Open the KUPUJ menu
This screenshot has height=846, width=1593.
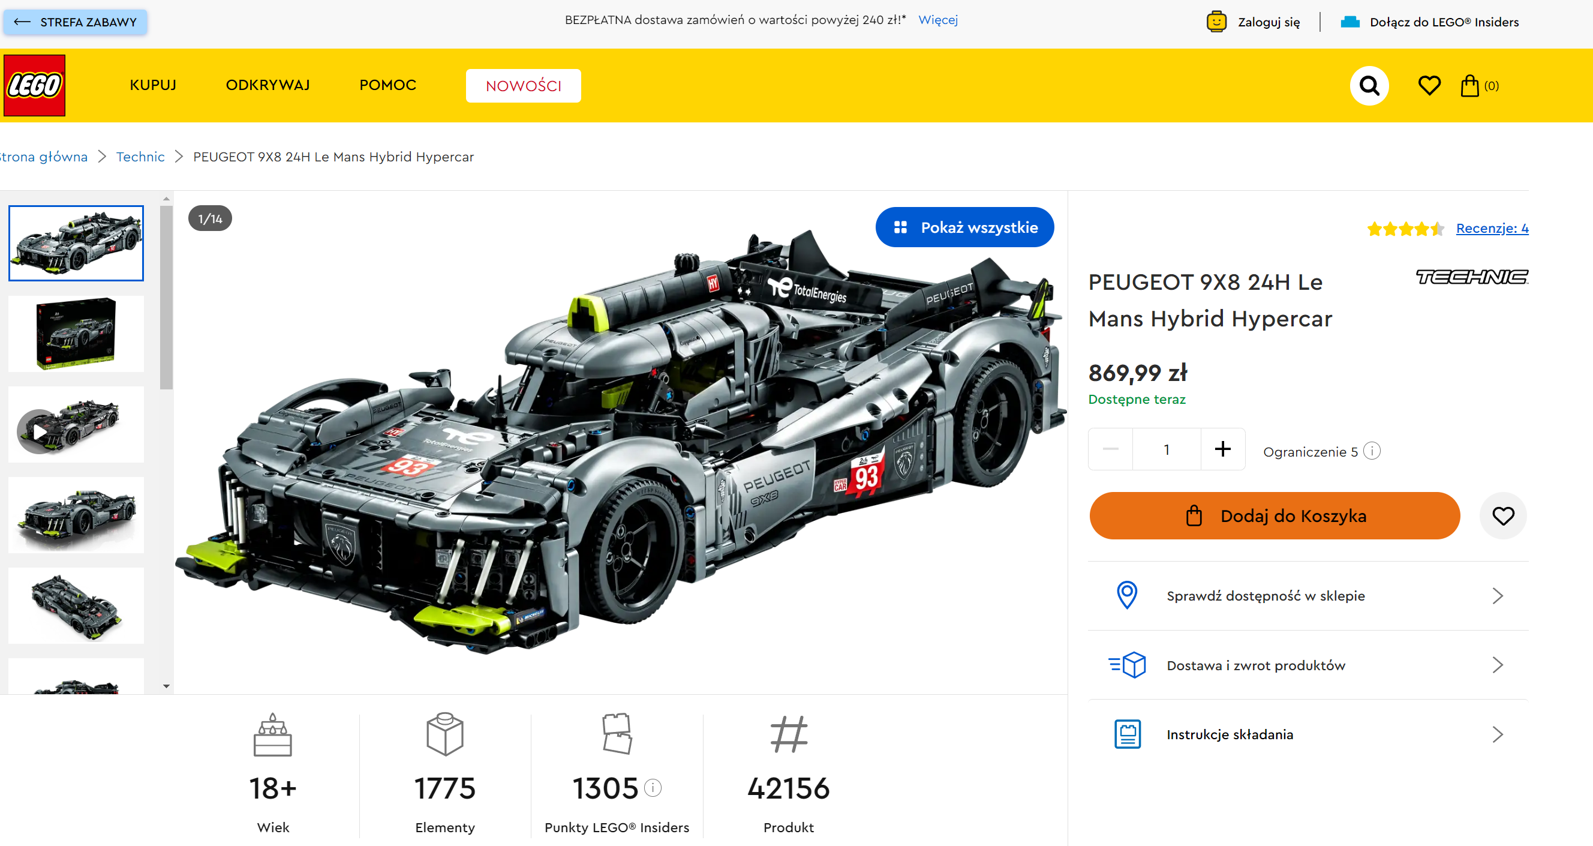[153, 85]
